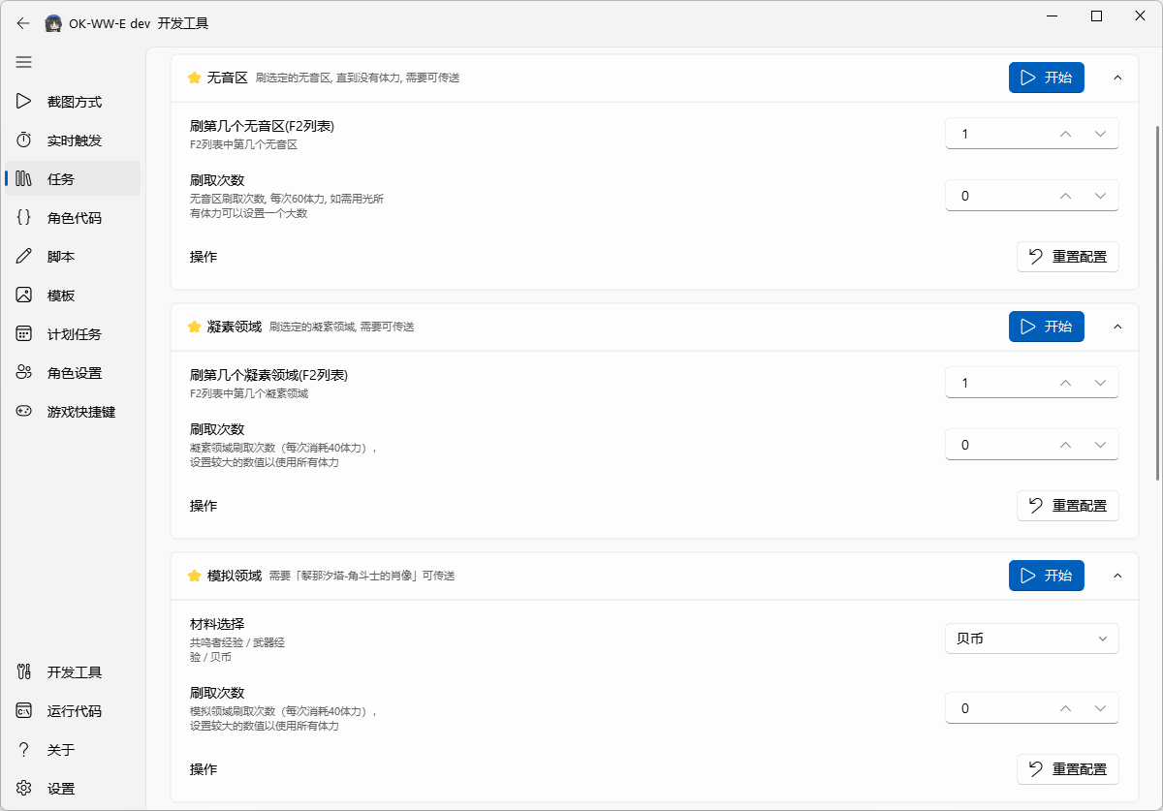Toggle the hamburger navigation menu
This screenshot has width=1163, height=811.
point(24,62)
